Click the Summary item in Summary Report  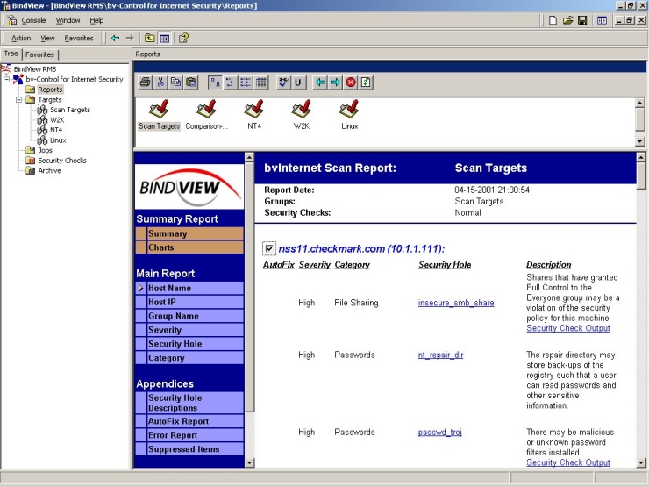(x=189, y=233)
